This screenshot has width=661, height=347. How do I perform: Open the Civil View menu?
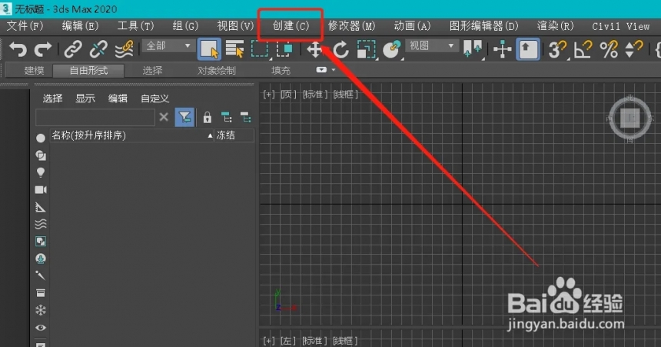point(620,26)
